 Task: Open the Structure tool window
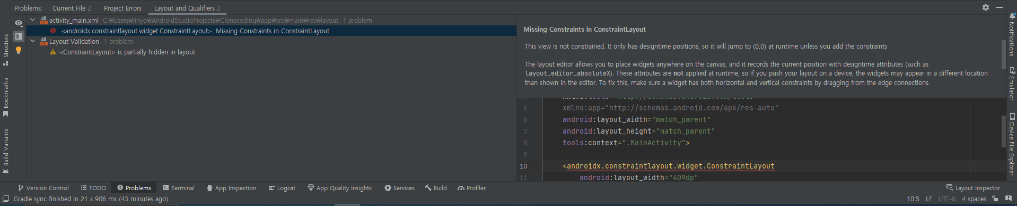(x=6, y=49)
